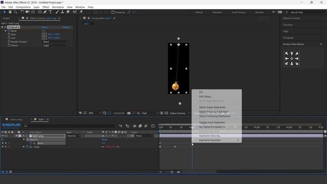327x184 pixels.
Task: Click the shy layers icon in timeline
Action: point(135,126)
